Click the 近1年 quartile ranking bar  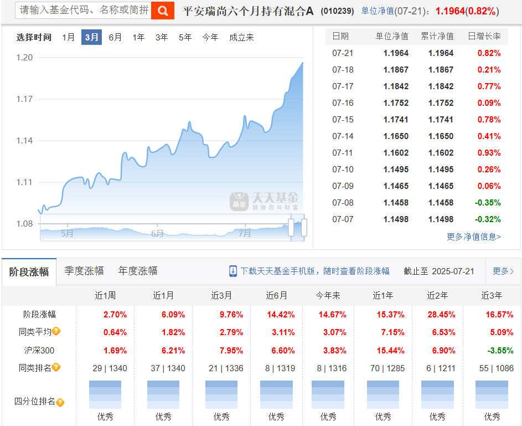click(x=383, y=394)
